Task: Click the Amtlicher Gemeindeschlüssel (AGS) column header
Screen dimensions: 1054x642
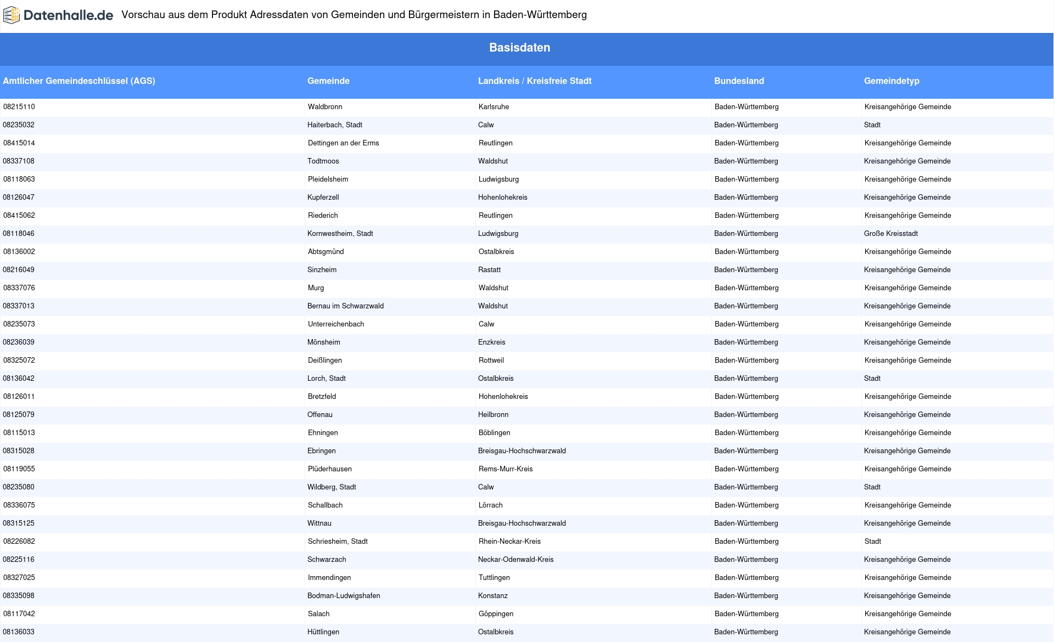Action: [79, 81]
